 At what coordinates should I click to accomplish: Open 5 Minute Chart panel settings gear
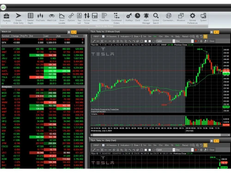point(212,32)
